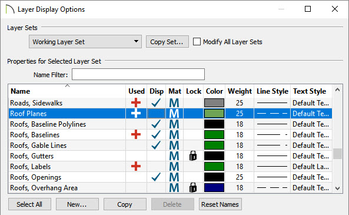Image resolution: width=349 pixels, height=215 pixels.
Task: Hide the Roofs, Baseline Polylines layer
Action: pos(156,124)
